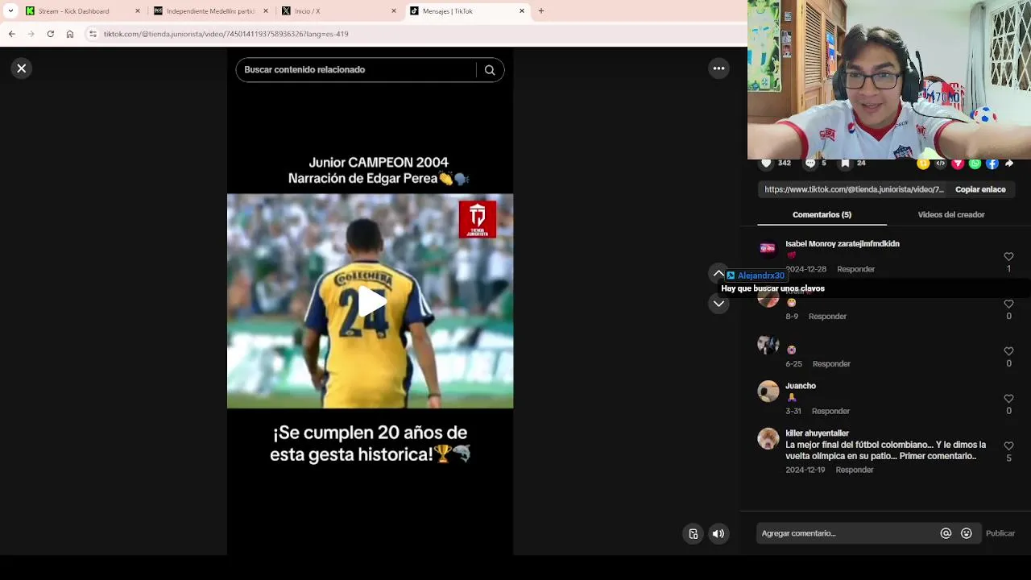Viewport: 1031px width, 580px height.
Task: Reply to Juancho's comment
Action: pos(830,412)
